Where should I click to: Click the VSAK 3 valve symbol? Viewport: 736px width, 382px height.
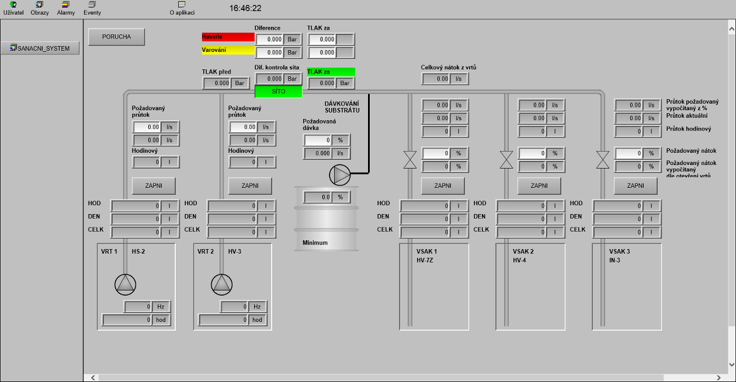(x=603, y=160)
